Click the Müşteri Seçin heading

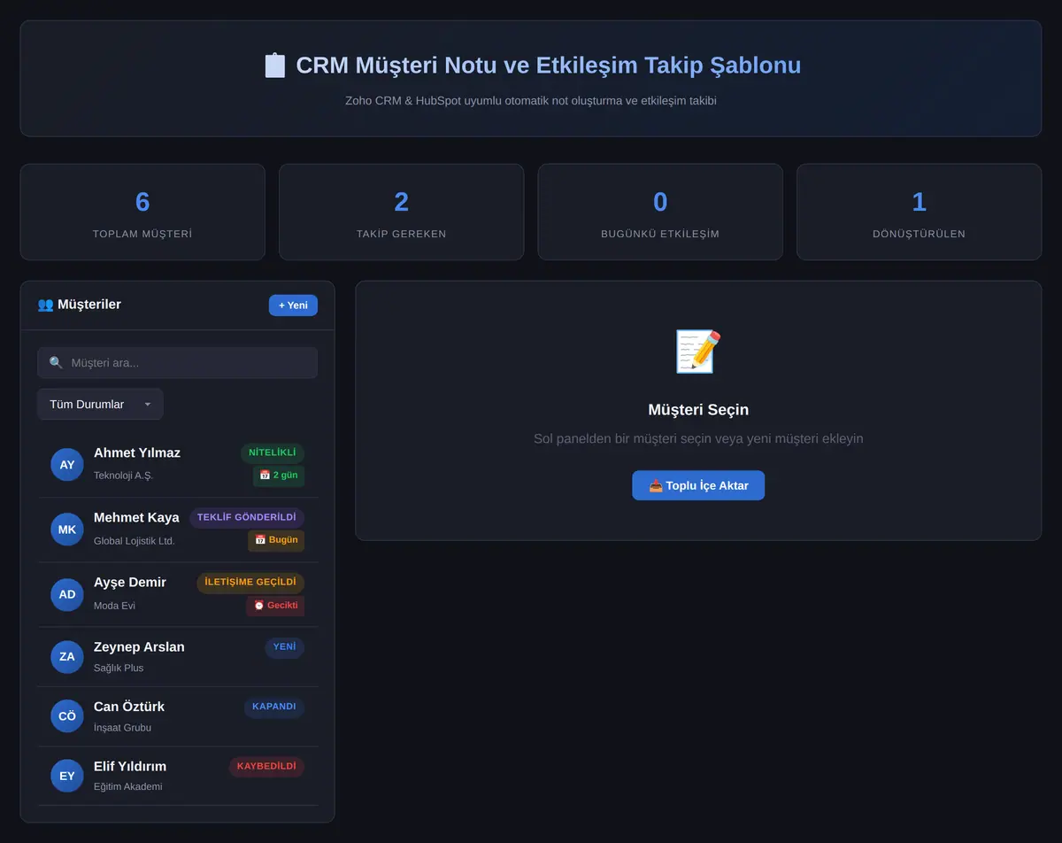[x=698, y=410]
